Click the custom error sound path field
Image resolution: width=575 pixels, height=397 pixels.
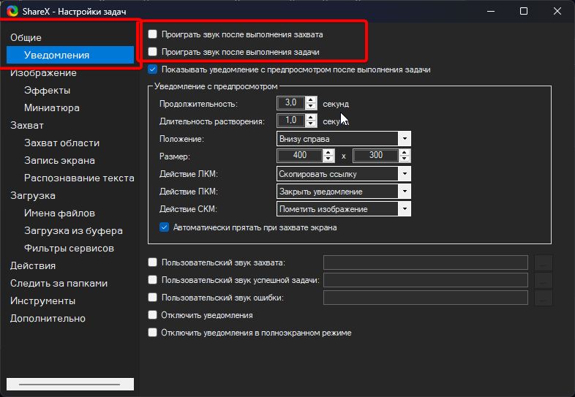point(425,298)
